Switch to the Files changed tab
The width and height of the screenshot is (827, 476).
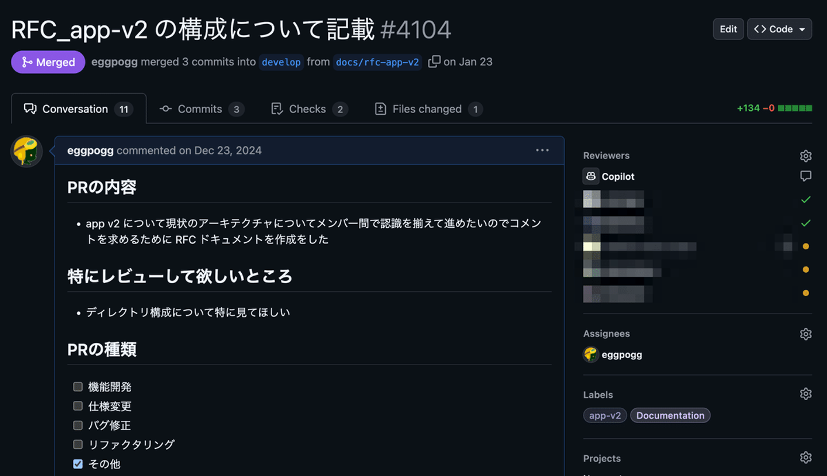pyautogui.click(x=428, y=109)
